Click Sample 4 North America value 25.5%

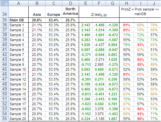70,40
